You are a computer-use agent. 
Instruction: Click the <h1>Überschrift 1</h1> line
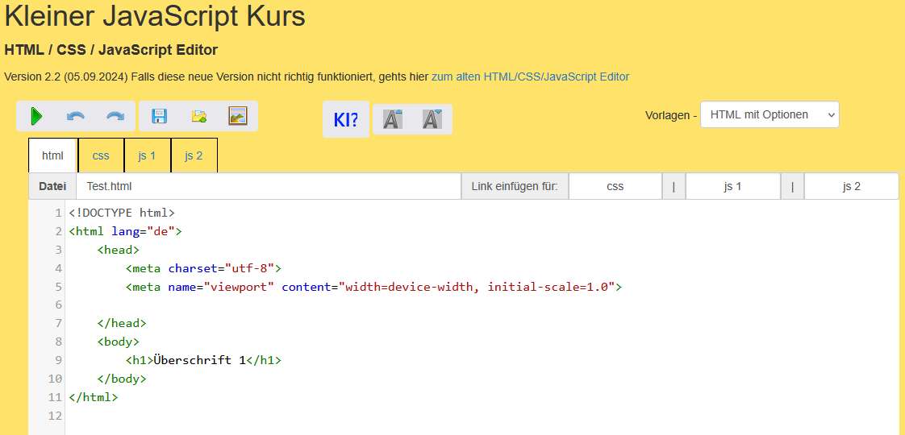click(203, 361)
